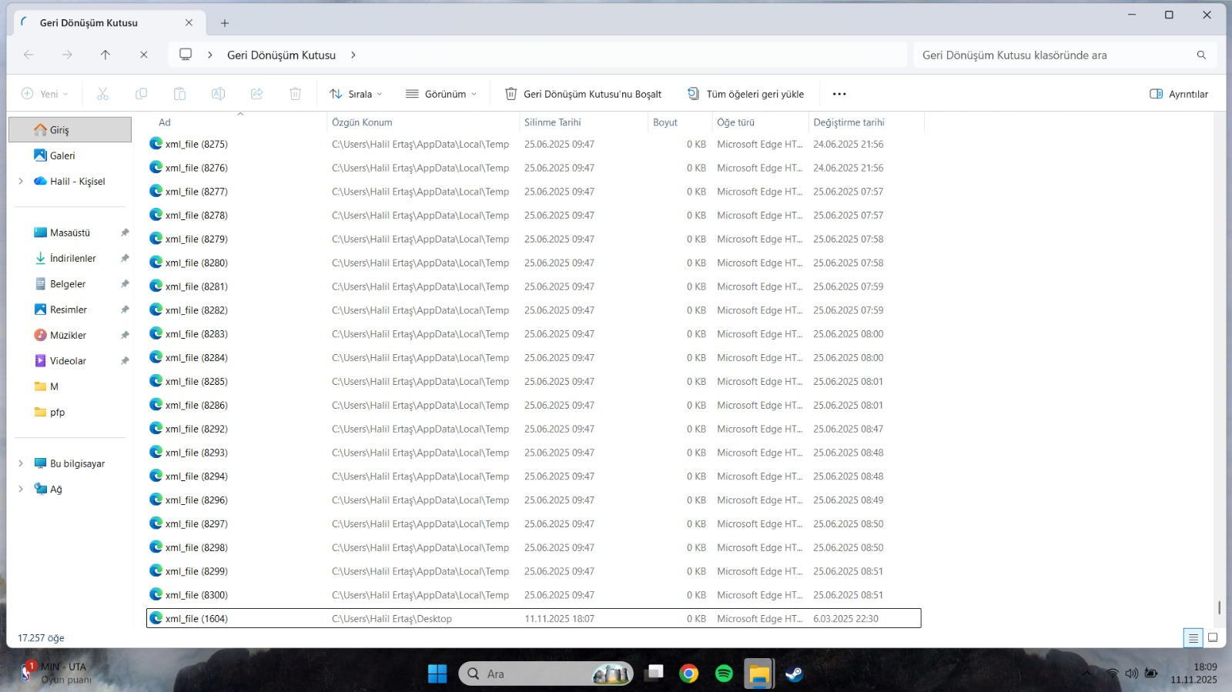Close the Geri Dönüşüm Kutusu tab
This screenshot has width=1232, height=692.
(x=189, y=22)
